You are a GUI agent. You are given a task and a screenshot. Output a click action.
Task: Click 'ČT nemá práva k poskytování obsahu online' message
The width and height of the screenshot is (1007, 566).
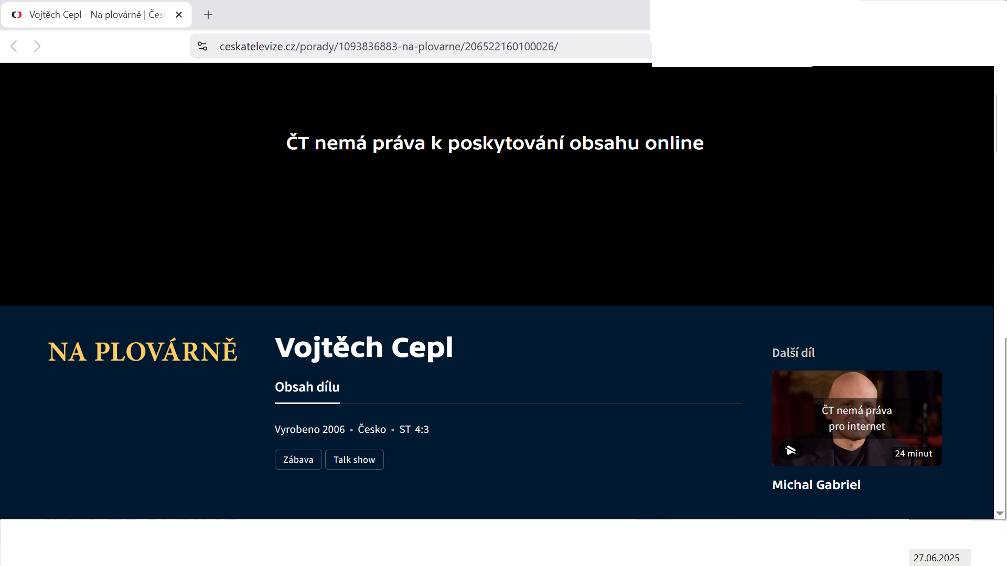point(495,143)
